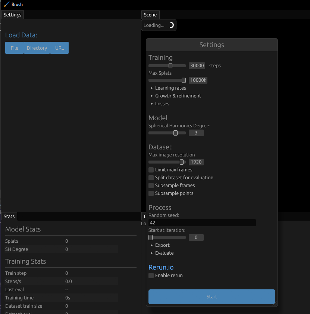Click the Random seed input field
Viewport: 310px width, 314px height.
202,223
